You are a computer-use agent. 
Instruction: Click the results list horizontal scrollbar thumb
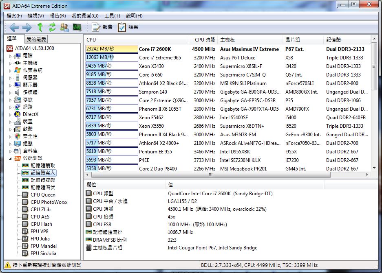pyautogui.click(x=211, y=175)
